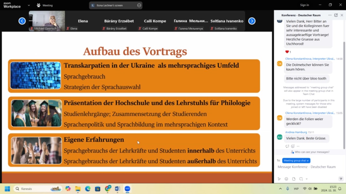Show next participants in the video strip
This screenshot has width=346, height=194.
click(252, 21)
